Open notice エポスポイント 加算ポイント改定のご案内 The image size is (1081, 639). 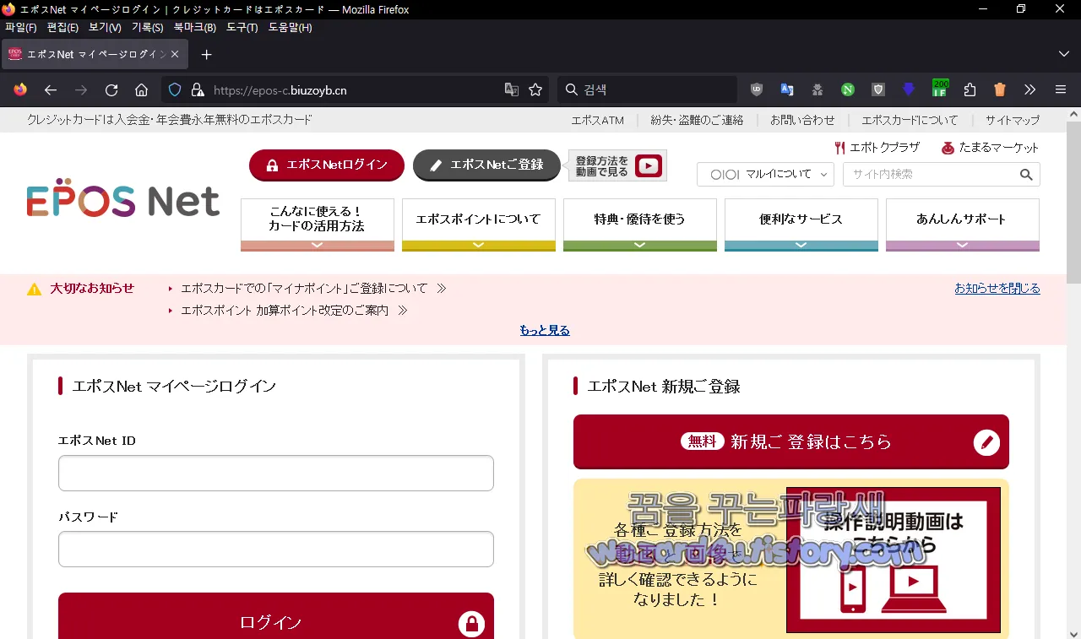pos(285,311)
